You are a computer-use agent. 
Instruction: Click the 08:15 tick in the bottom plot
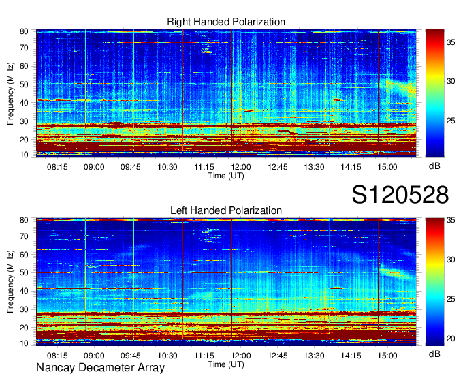coord(57,356)
